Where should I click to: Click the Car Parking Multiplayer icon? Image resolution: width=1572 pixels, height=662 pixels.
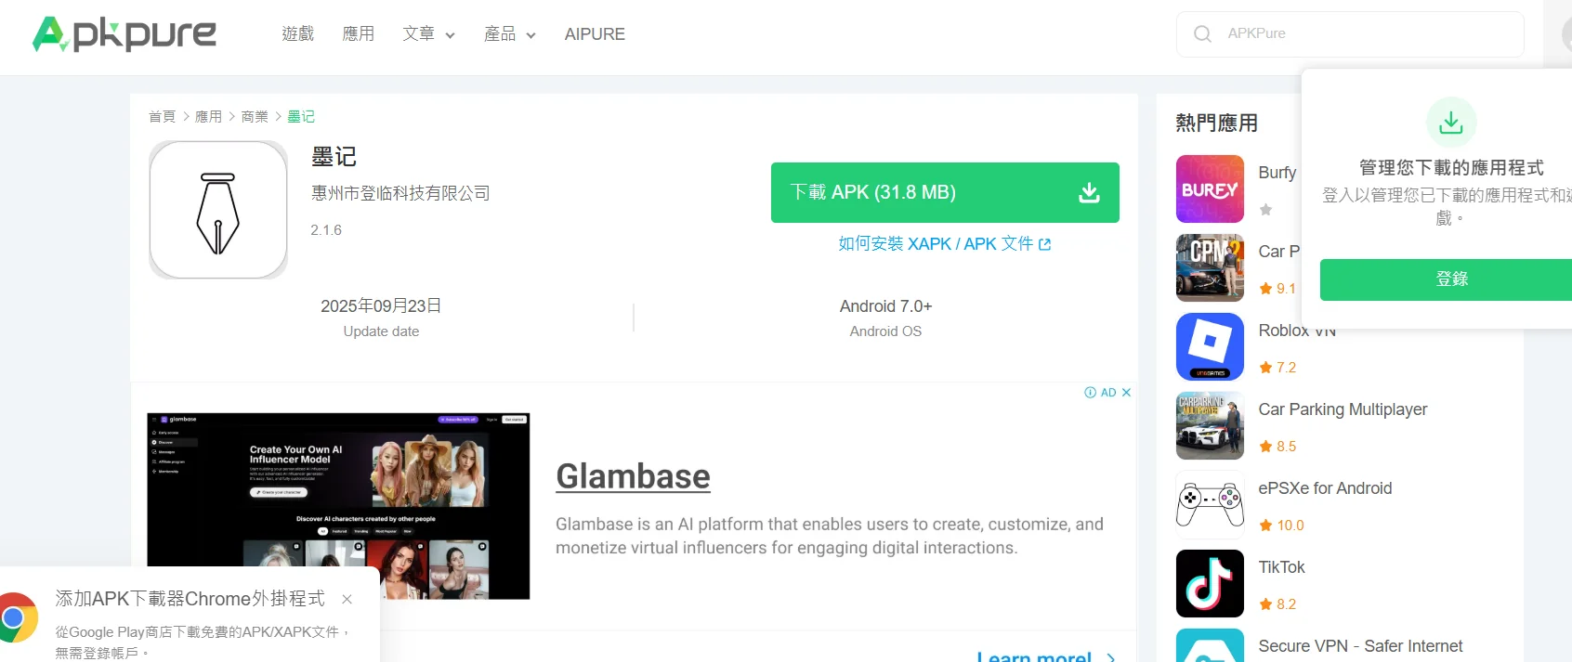tap(1209, 425)
